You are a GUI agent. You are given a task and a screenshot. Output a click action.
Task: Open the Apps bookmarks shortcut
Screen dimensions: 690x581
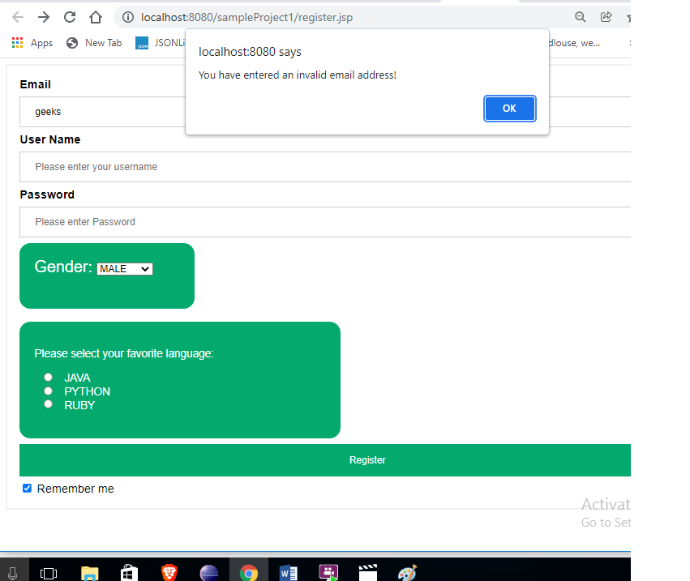[x=32, y=43]
